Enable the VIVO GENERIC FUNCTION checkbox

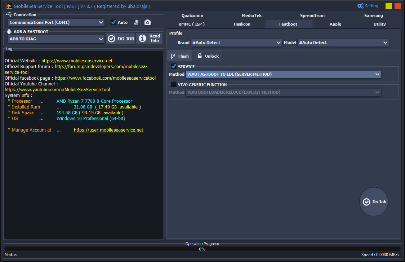tap(173, 84)
